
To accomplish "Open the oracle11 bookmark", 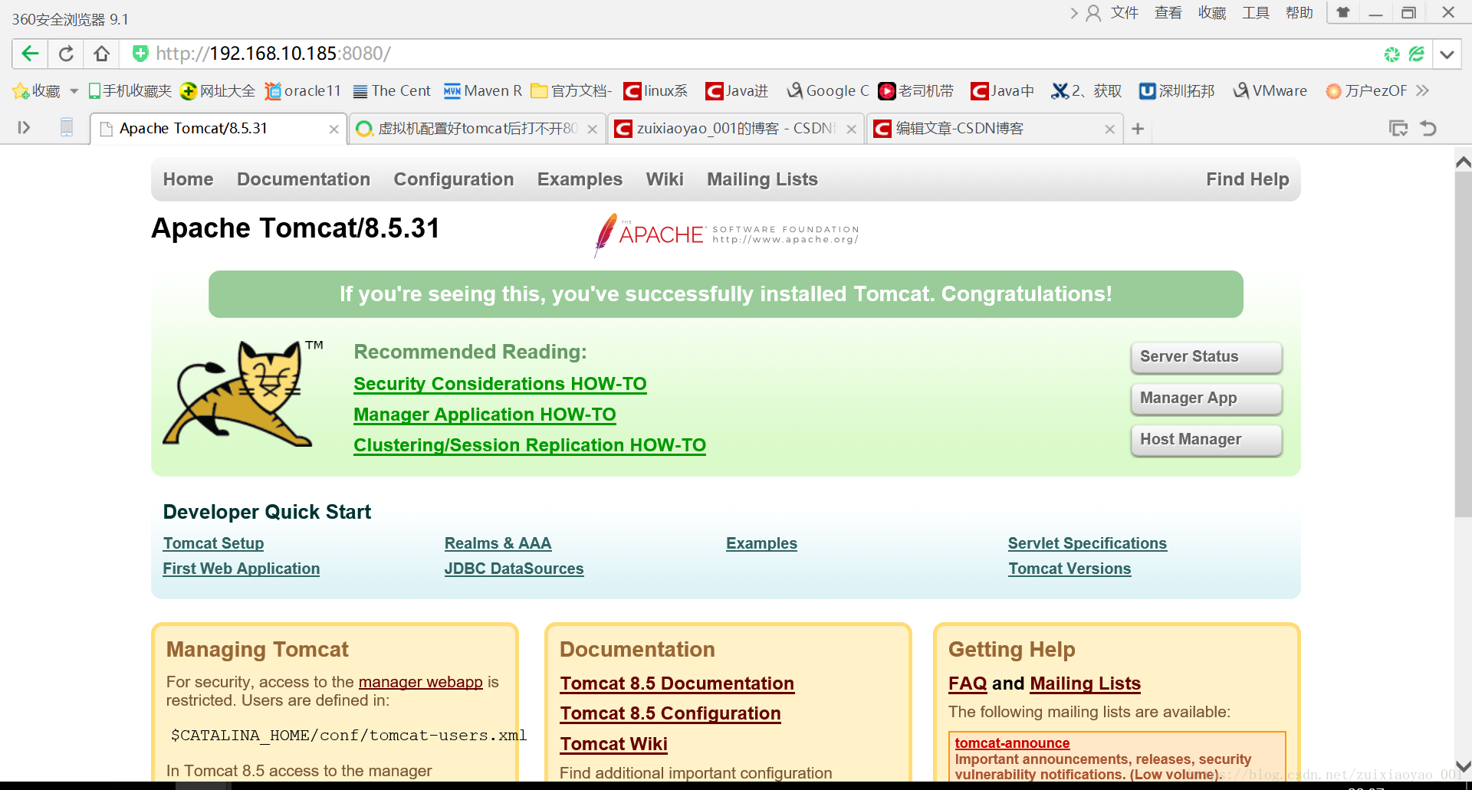I will (303, 91).
